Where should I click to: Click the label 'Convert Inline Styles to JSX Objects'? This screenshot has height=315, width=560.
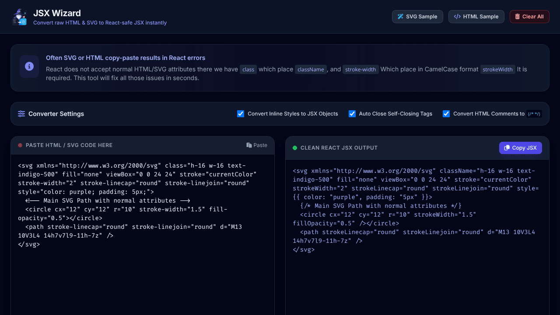coord(293,114)
